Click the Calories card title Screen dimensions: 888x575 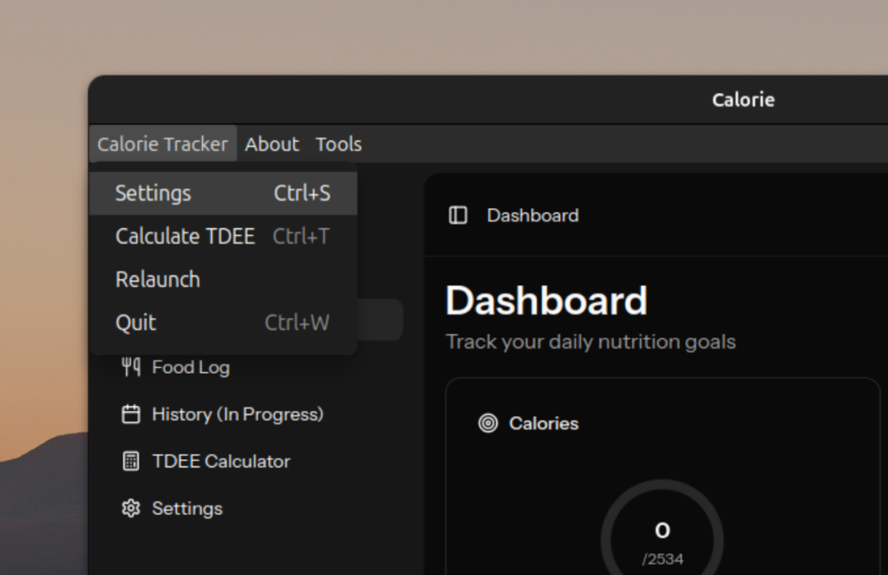(x=544, y=423)
